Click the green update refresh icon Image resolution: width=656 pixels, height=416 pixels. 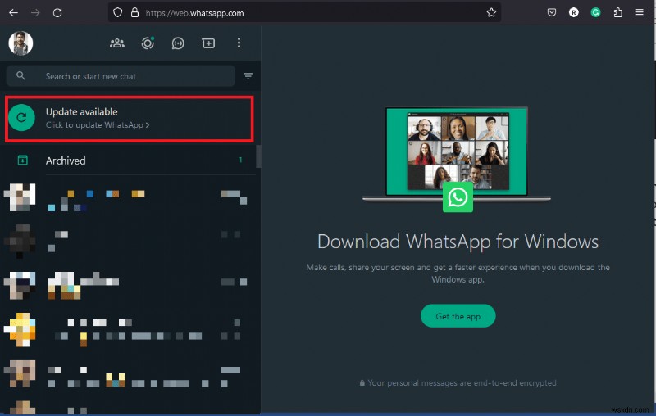(22, 118)
